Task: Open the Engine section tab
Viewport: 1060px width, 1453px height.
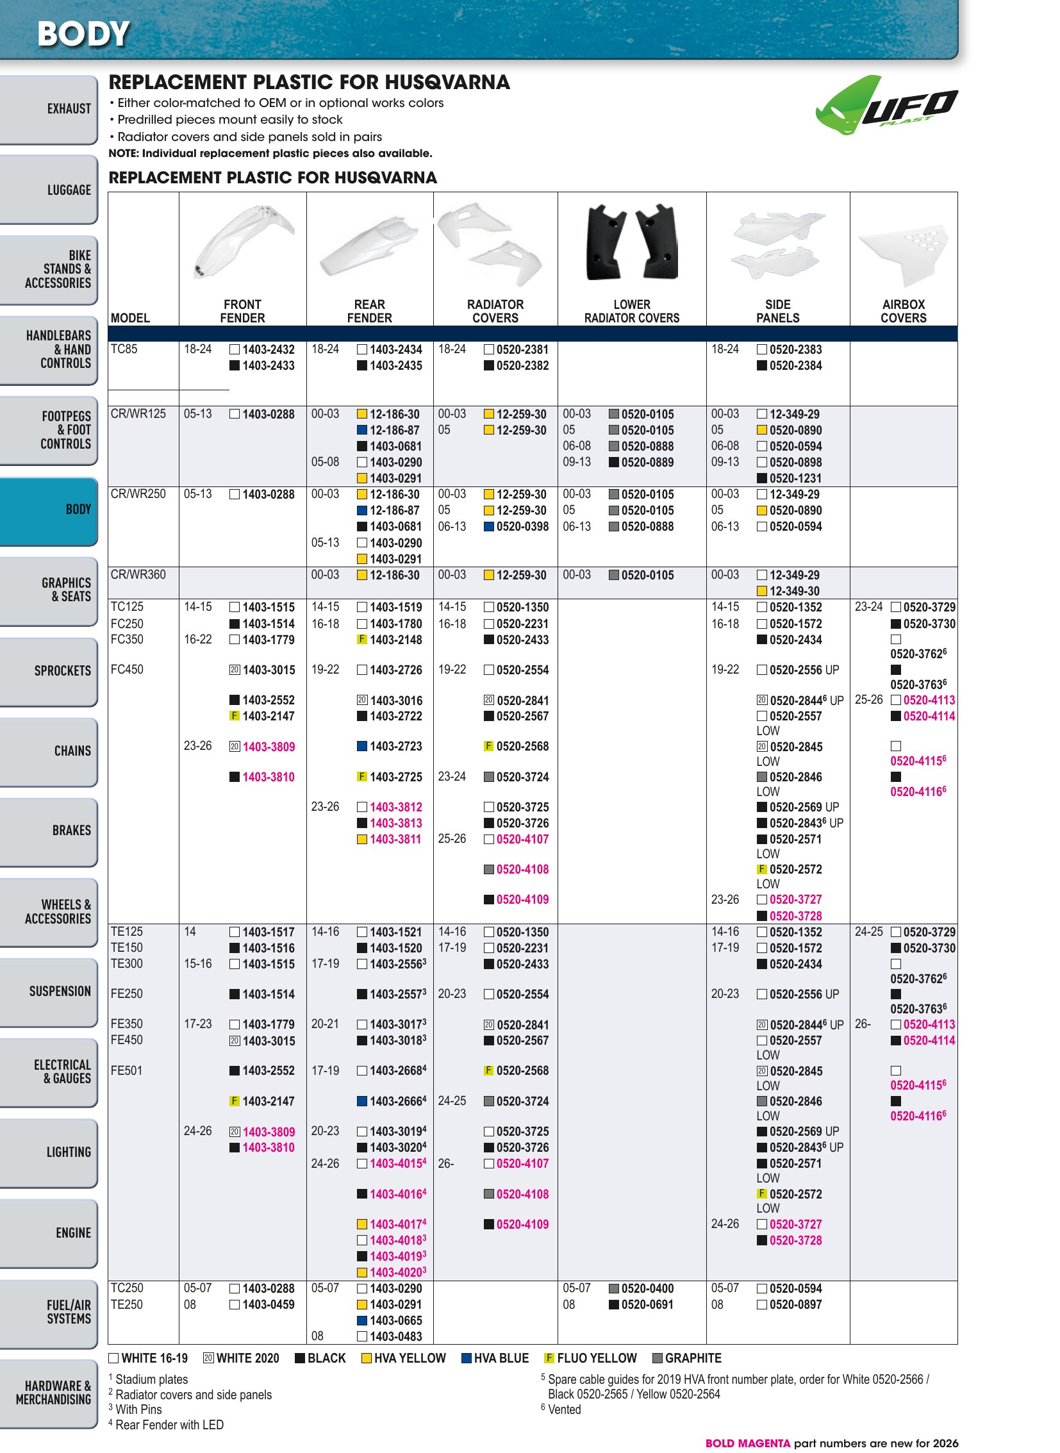Action: (49, 1233)
